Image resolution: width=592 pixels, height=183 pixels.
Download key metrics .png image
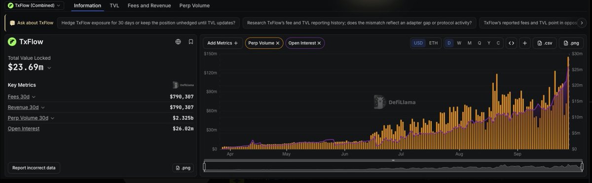[x=183, y=168]
